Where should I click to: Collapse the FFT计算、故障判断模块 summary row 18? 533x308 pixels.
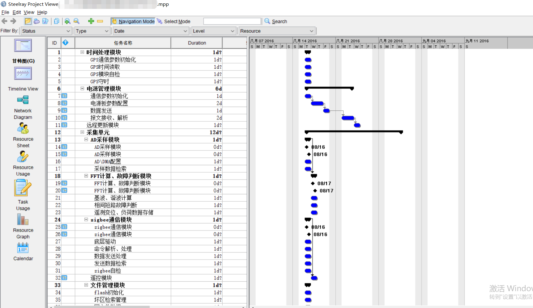coord(86,176)
